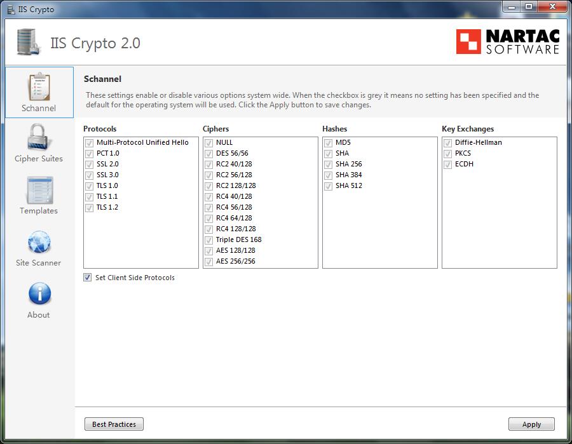Open the Schannel clipboard icon
The width and height of the screenshot is (572, 444).
39,87
